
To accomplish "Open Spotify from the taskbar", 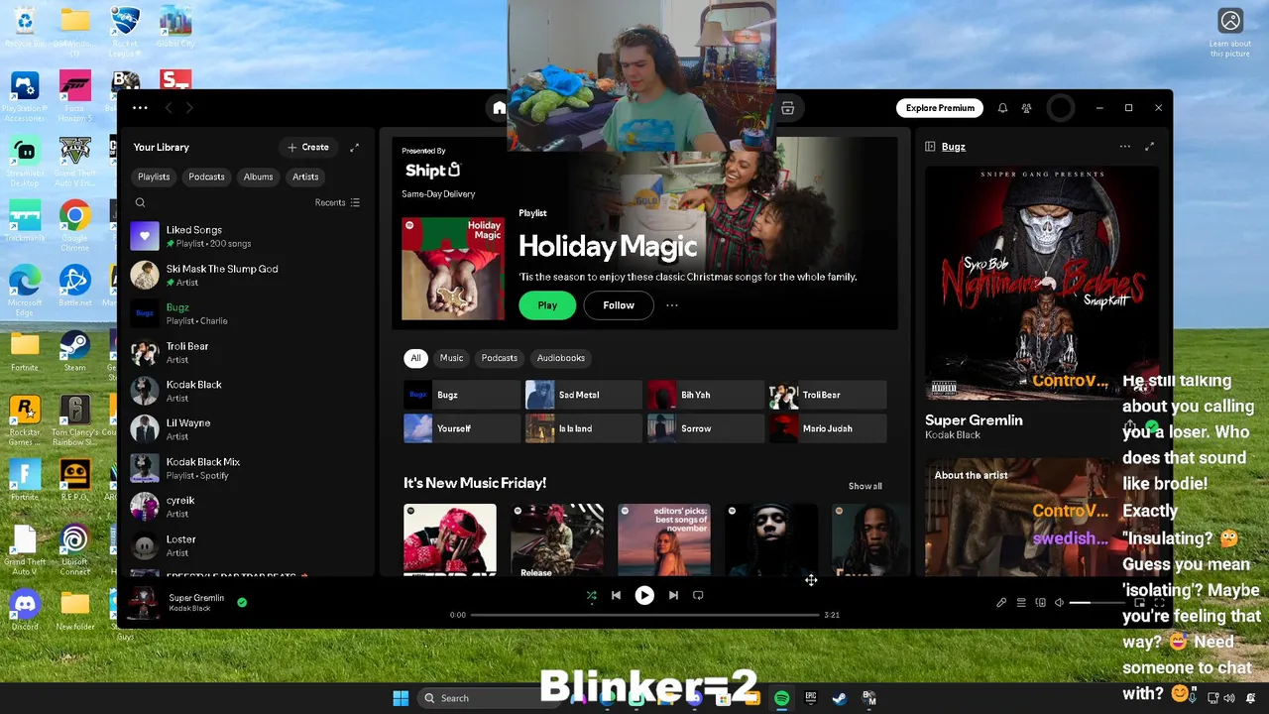I will (x=781, y=698).
